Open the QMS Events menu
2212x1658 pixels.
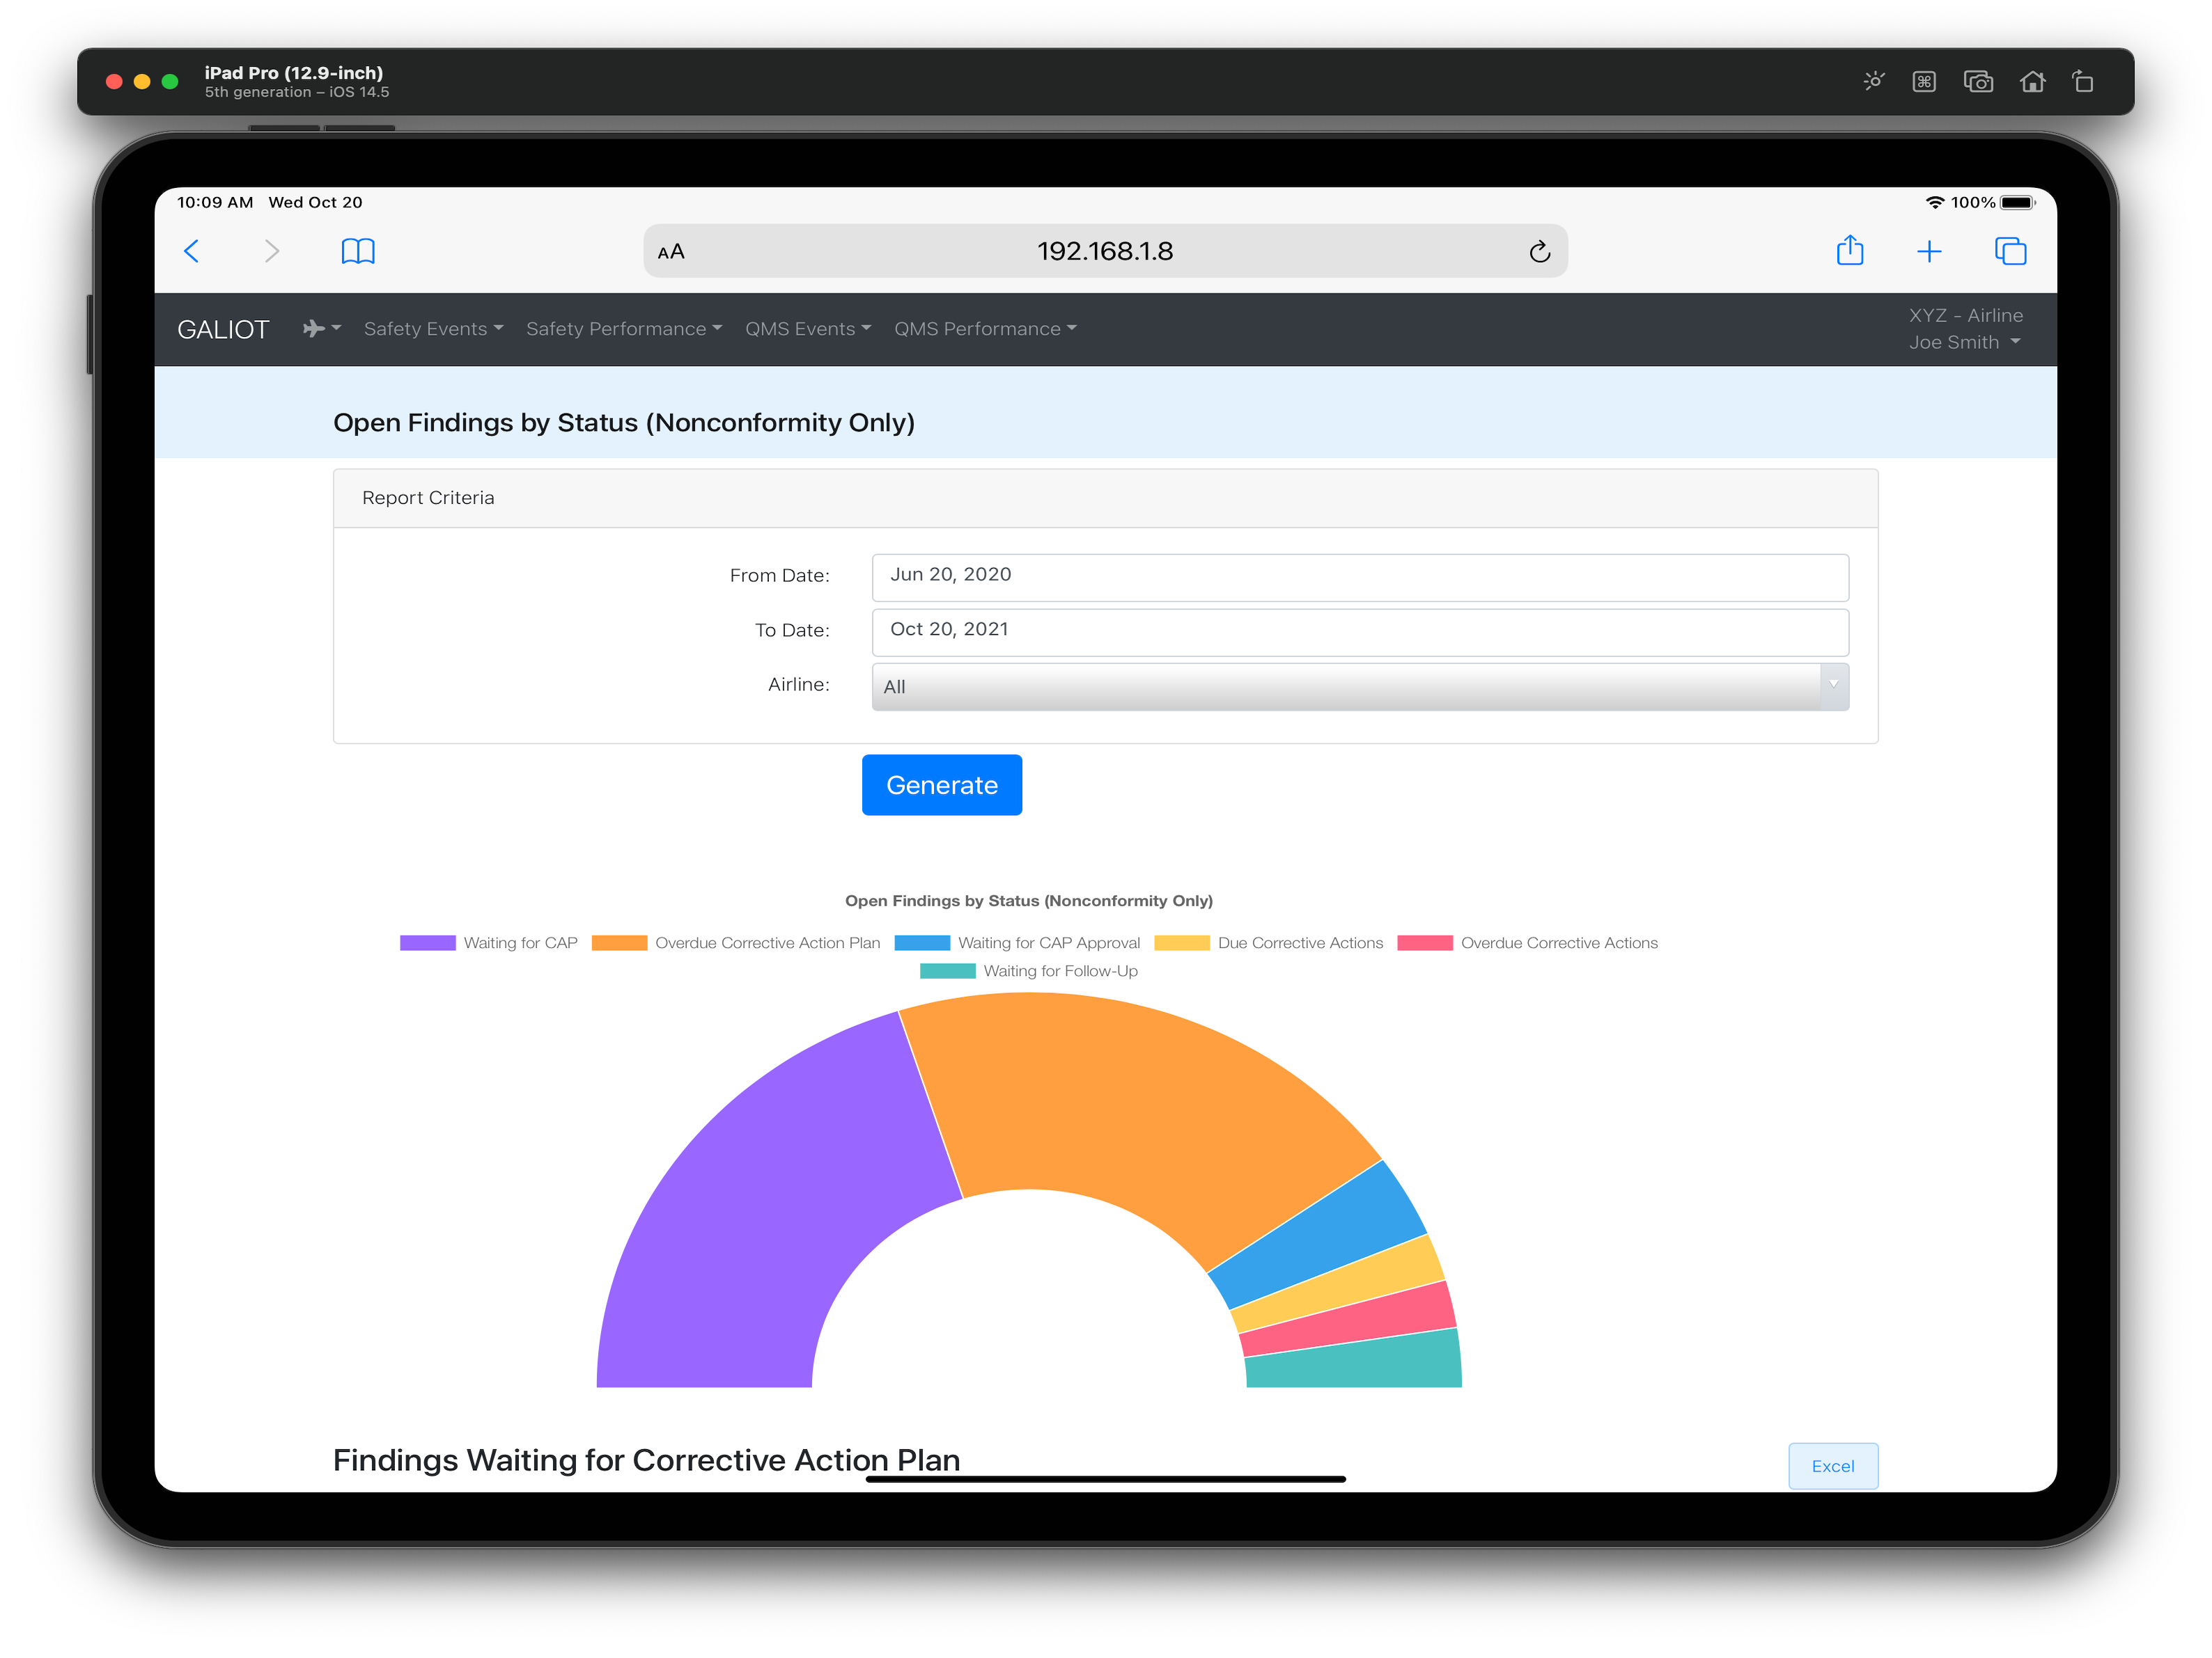click(x=807, y=329)
